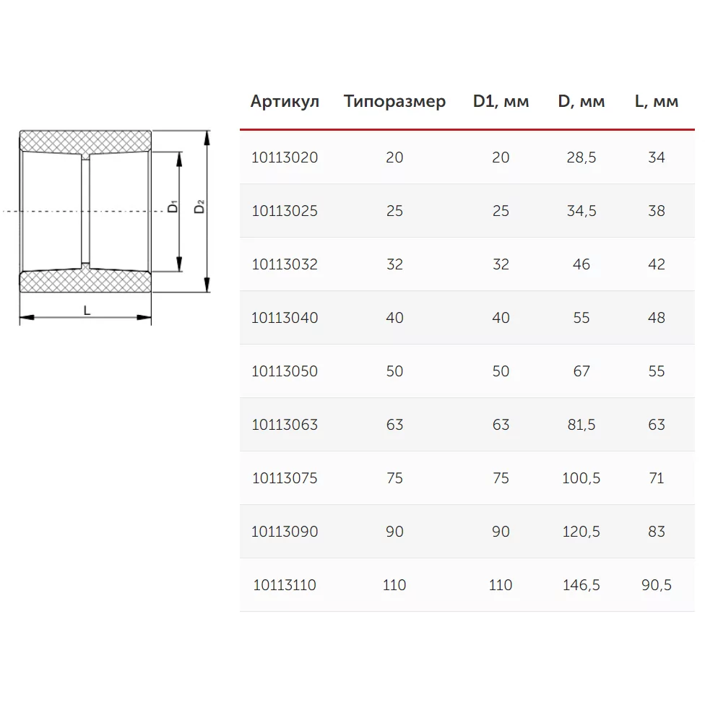
Task: Click the D1, мм column header
Action: [501, 102]
